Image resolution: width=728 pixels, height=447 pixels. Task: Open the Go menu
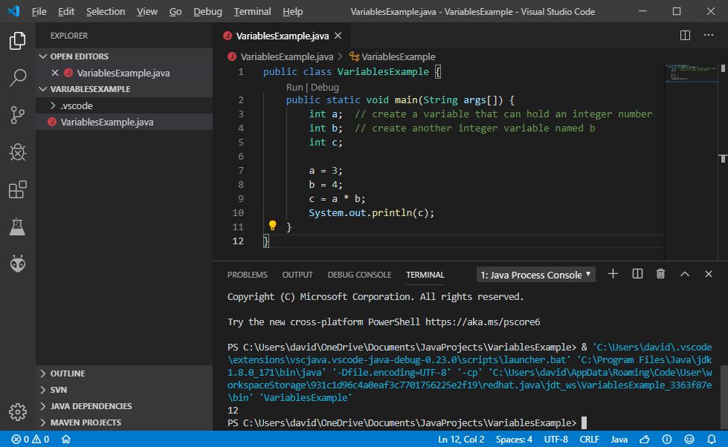click(x=175, y=12)
